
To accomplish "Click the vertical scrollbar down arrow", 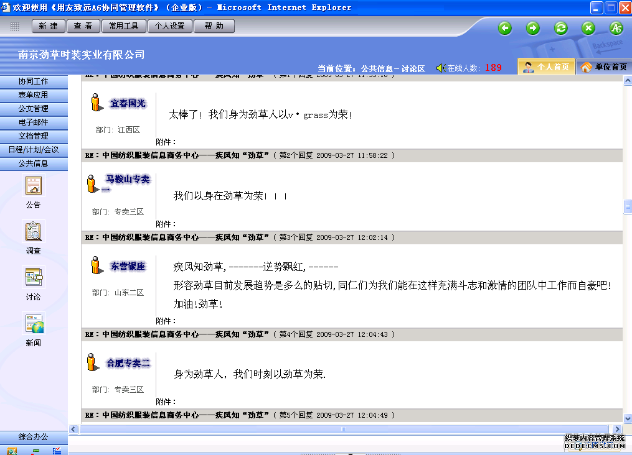I will (628, 418).
